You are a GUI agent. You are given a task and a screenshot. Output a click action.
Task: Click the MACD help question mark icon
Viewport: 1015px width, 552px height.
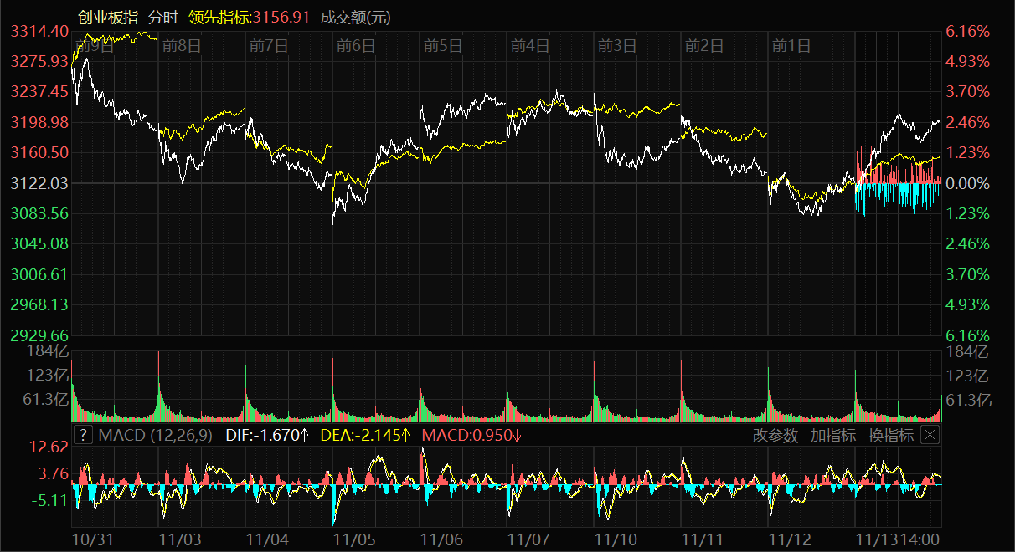coord(83,435)
